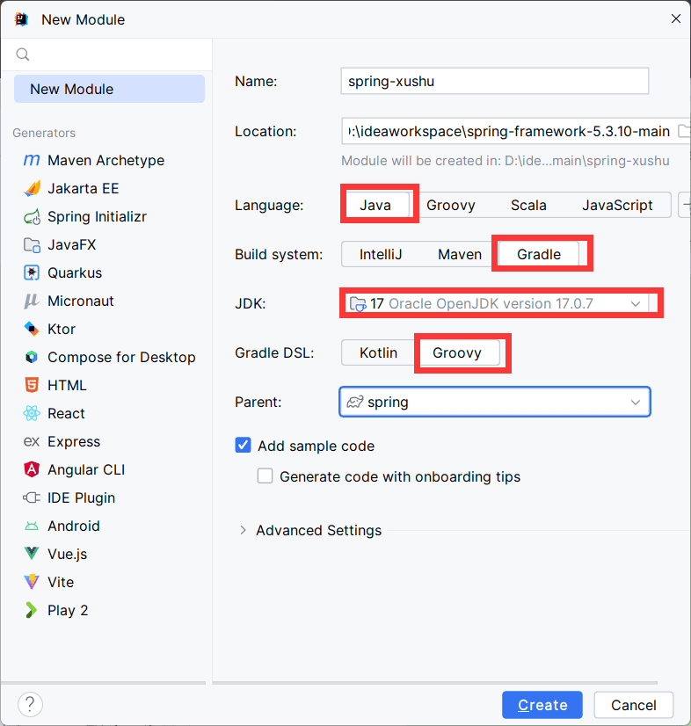Viewport: 691px width, 726px height.
Task: Click the Micronaut generator icon
Action: pyautogui.click(x=32, y=301)
